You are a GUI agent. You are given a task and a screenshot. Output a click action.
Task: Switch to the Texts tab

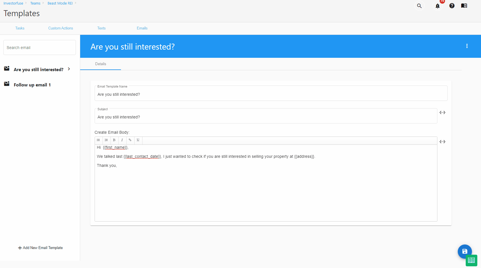[101, 28]
